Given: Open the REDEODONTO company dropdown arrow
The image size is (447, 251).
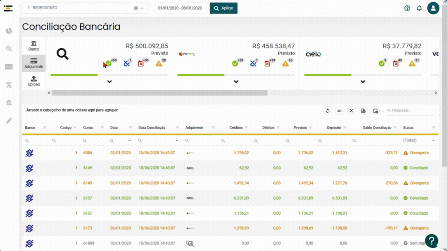Looking at the screenshot, I should 142,8.
